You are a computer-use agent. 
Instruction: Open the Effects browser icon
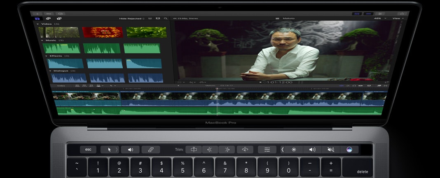(379, 86)
